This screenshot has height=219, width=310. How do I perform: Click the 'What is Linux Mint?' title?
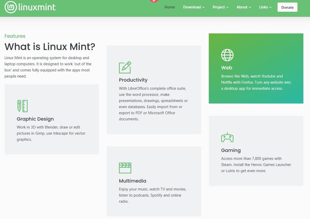coord(50,47)
